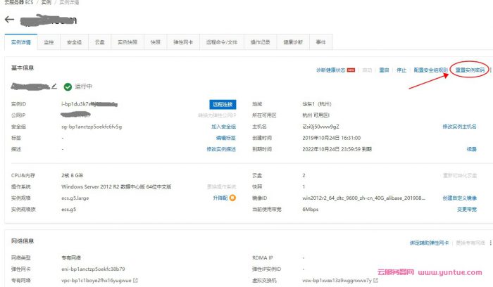The image size is (493, 287).
Task: Click the green 运行中 status icon
Action: coord(68,87)
